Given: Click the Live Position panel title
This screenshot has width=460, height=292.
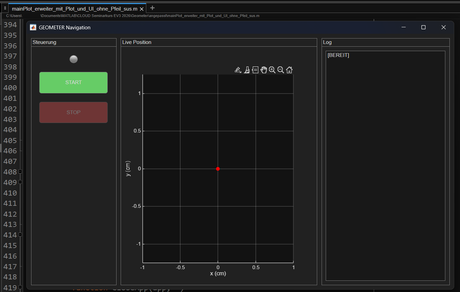Looking at the screenshot, I should click(x=137, y=42).
